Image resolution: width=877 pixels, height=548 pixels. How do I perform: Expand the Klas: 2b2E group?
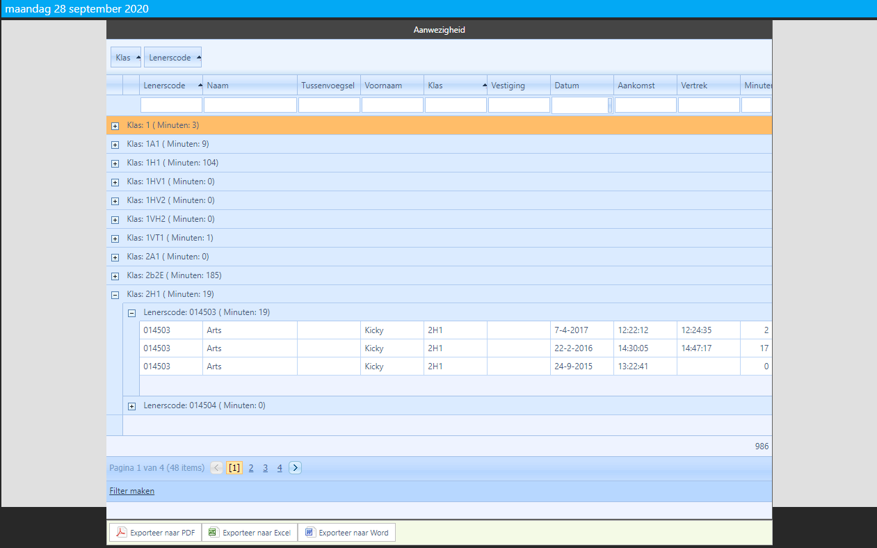tap(115, 276)
